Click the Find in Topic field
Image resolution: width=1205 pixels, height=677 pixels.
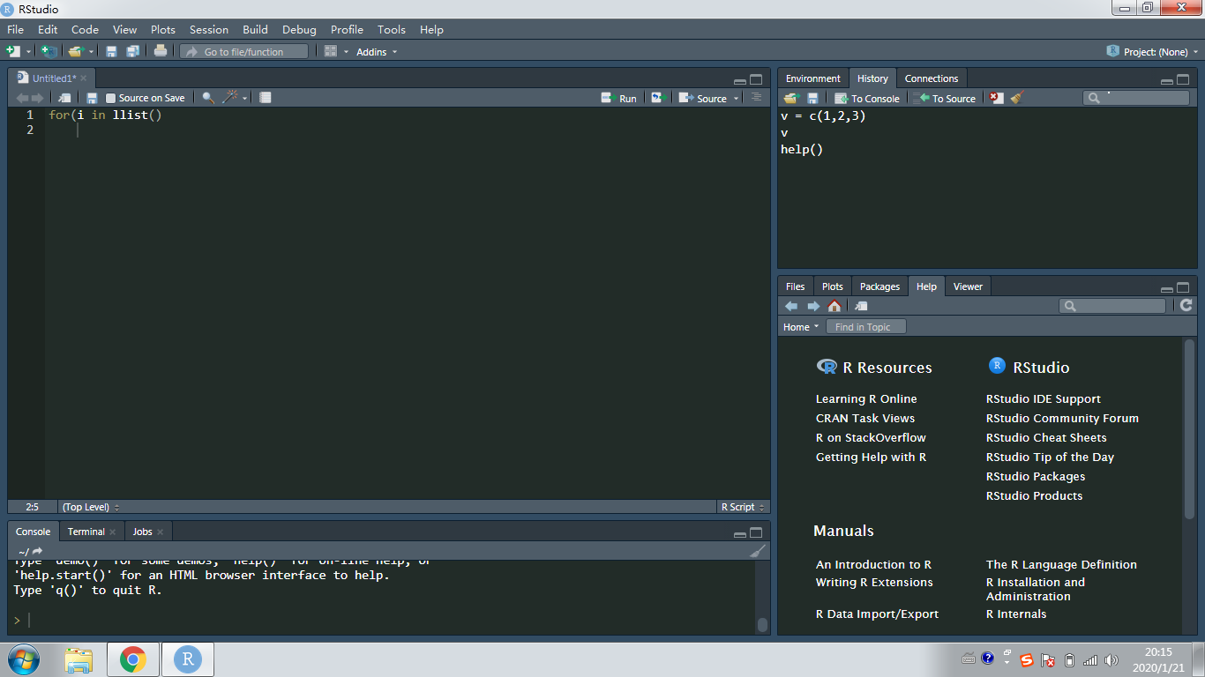pyautogui.click(x=866, y=327)
